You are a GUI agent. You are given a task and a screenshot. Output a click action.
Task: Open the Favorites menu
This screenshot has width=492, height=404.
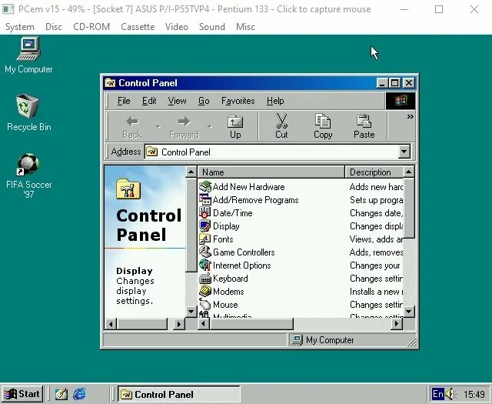(x=238, y=101)
